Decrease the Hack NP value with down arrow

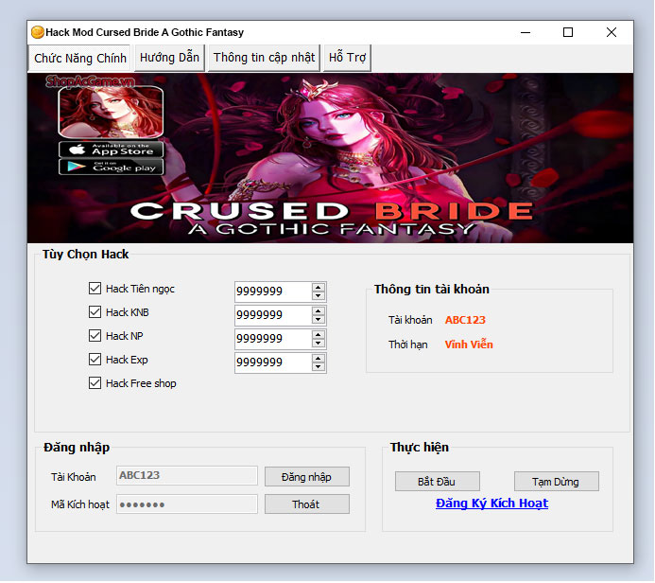click(x=319, y=344)
